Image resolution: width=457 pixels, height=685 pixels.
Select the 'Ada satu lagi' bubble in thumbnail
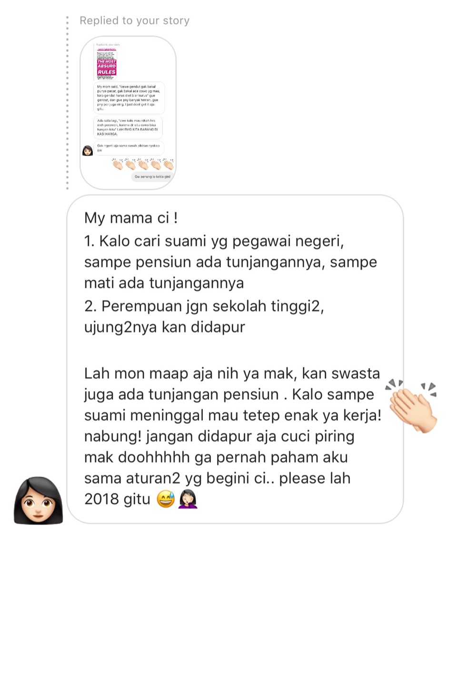(128, 127)
